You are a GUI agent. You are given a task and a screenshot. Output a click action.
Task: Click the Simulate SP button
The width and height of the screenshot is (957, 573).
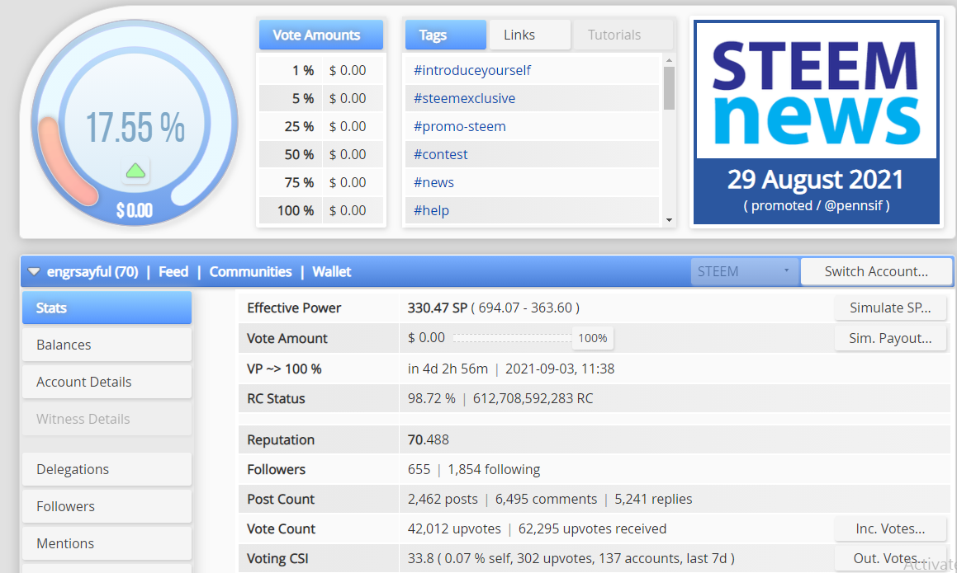(x=890, y=308)
